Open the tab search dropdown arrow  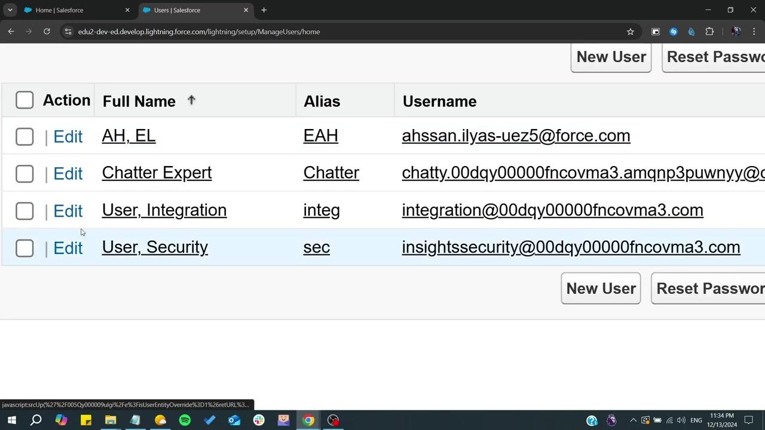(10, 10)
